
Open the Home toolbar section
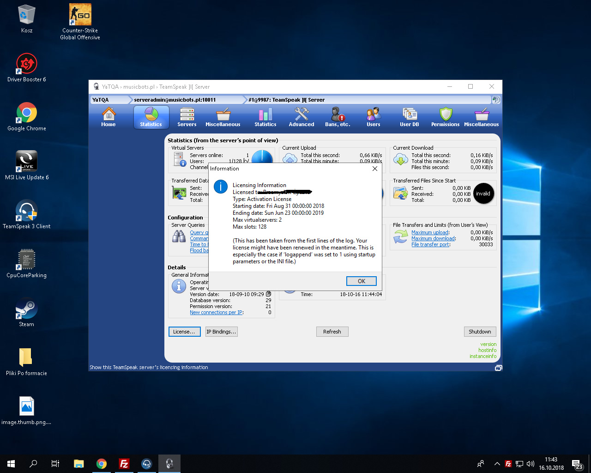point(109,117)
